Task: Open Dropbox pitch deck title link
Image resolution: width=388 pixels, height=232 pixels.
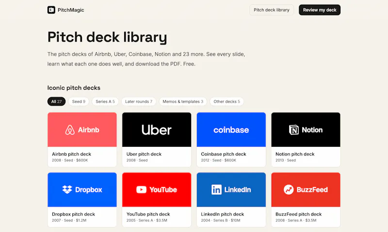Action: tap(74, 214)
